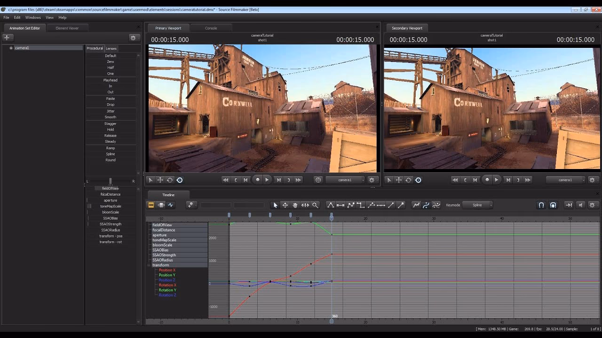Select the primary viewport rotate manipulator
Viewport: 602px width, 338px height.
[170, 180]
